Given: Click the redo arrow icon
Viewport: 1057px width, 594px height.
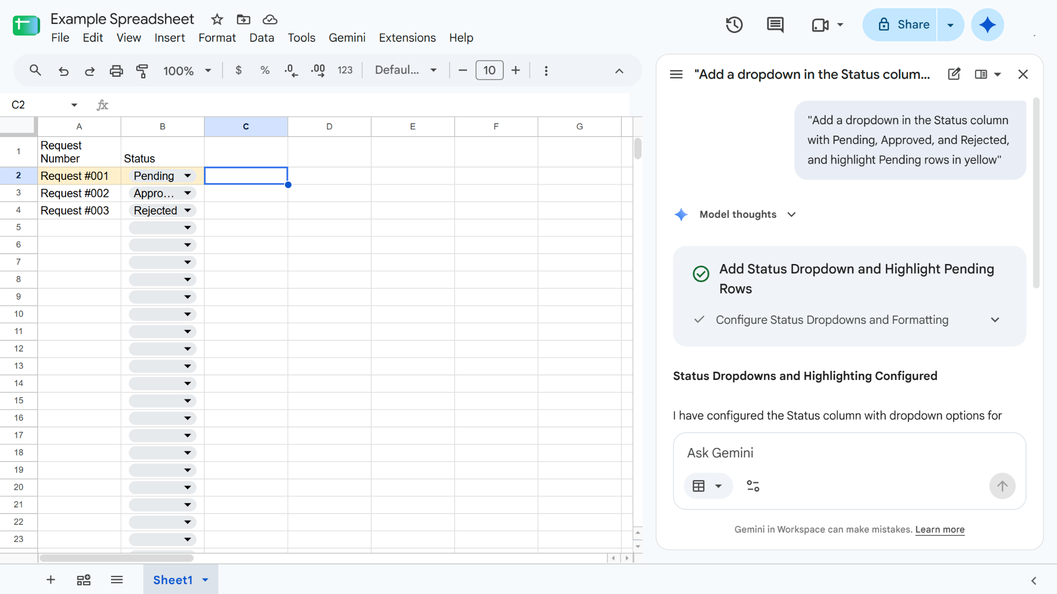Looking at the screenshot, I should [x=90, y=71].
